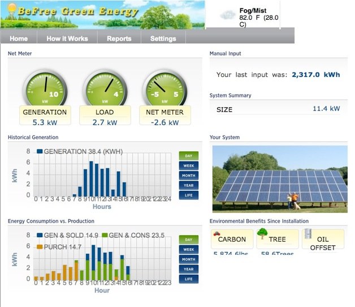
Task: Open the Home menu item
Action: [x=19, y=39]
